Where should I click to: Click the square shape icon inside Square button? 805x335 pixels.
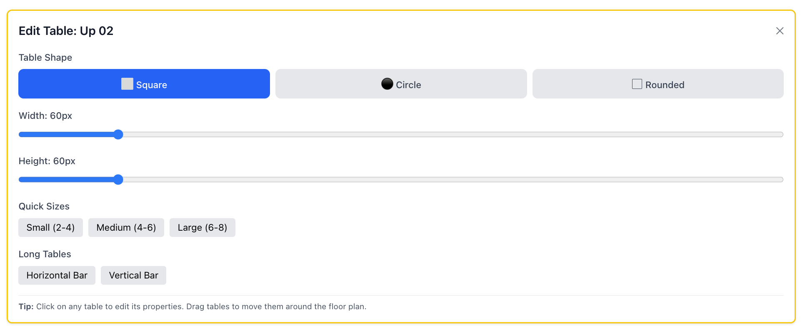tap(127, 84)
